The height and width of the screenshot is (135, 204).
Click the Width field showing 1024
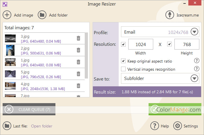[140, 44]
